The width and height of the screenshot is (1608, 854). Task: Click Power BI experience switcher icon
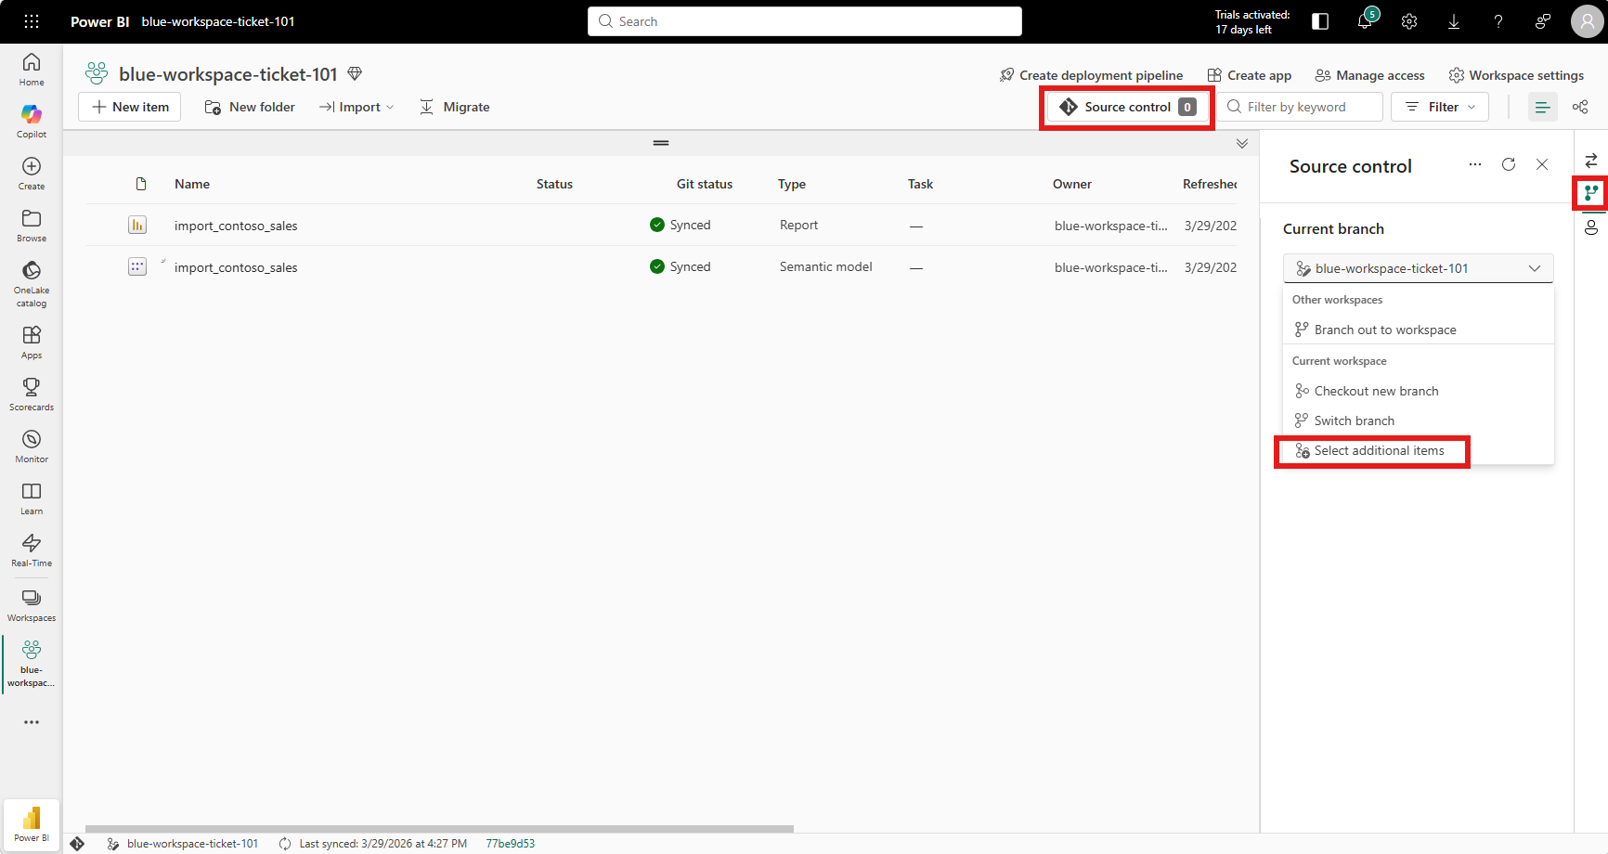[x=32, y=823]
